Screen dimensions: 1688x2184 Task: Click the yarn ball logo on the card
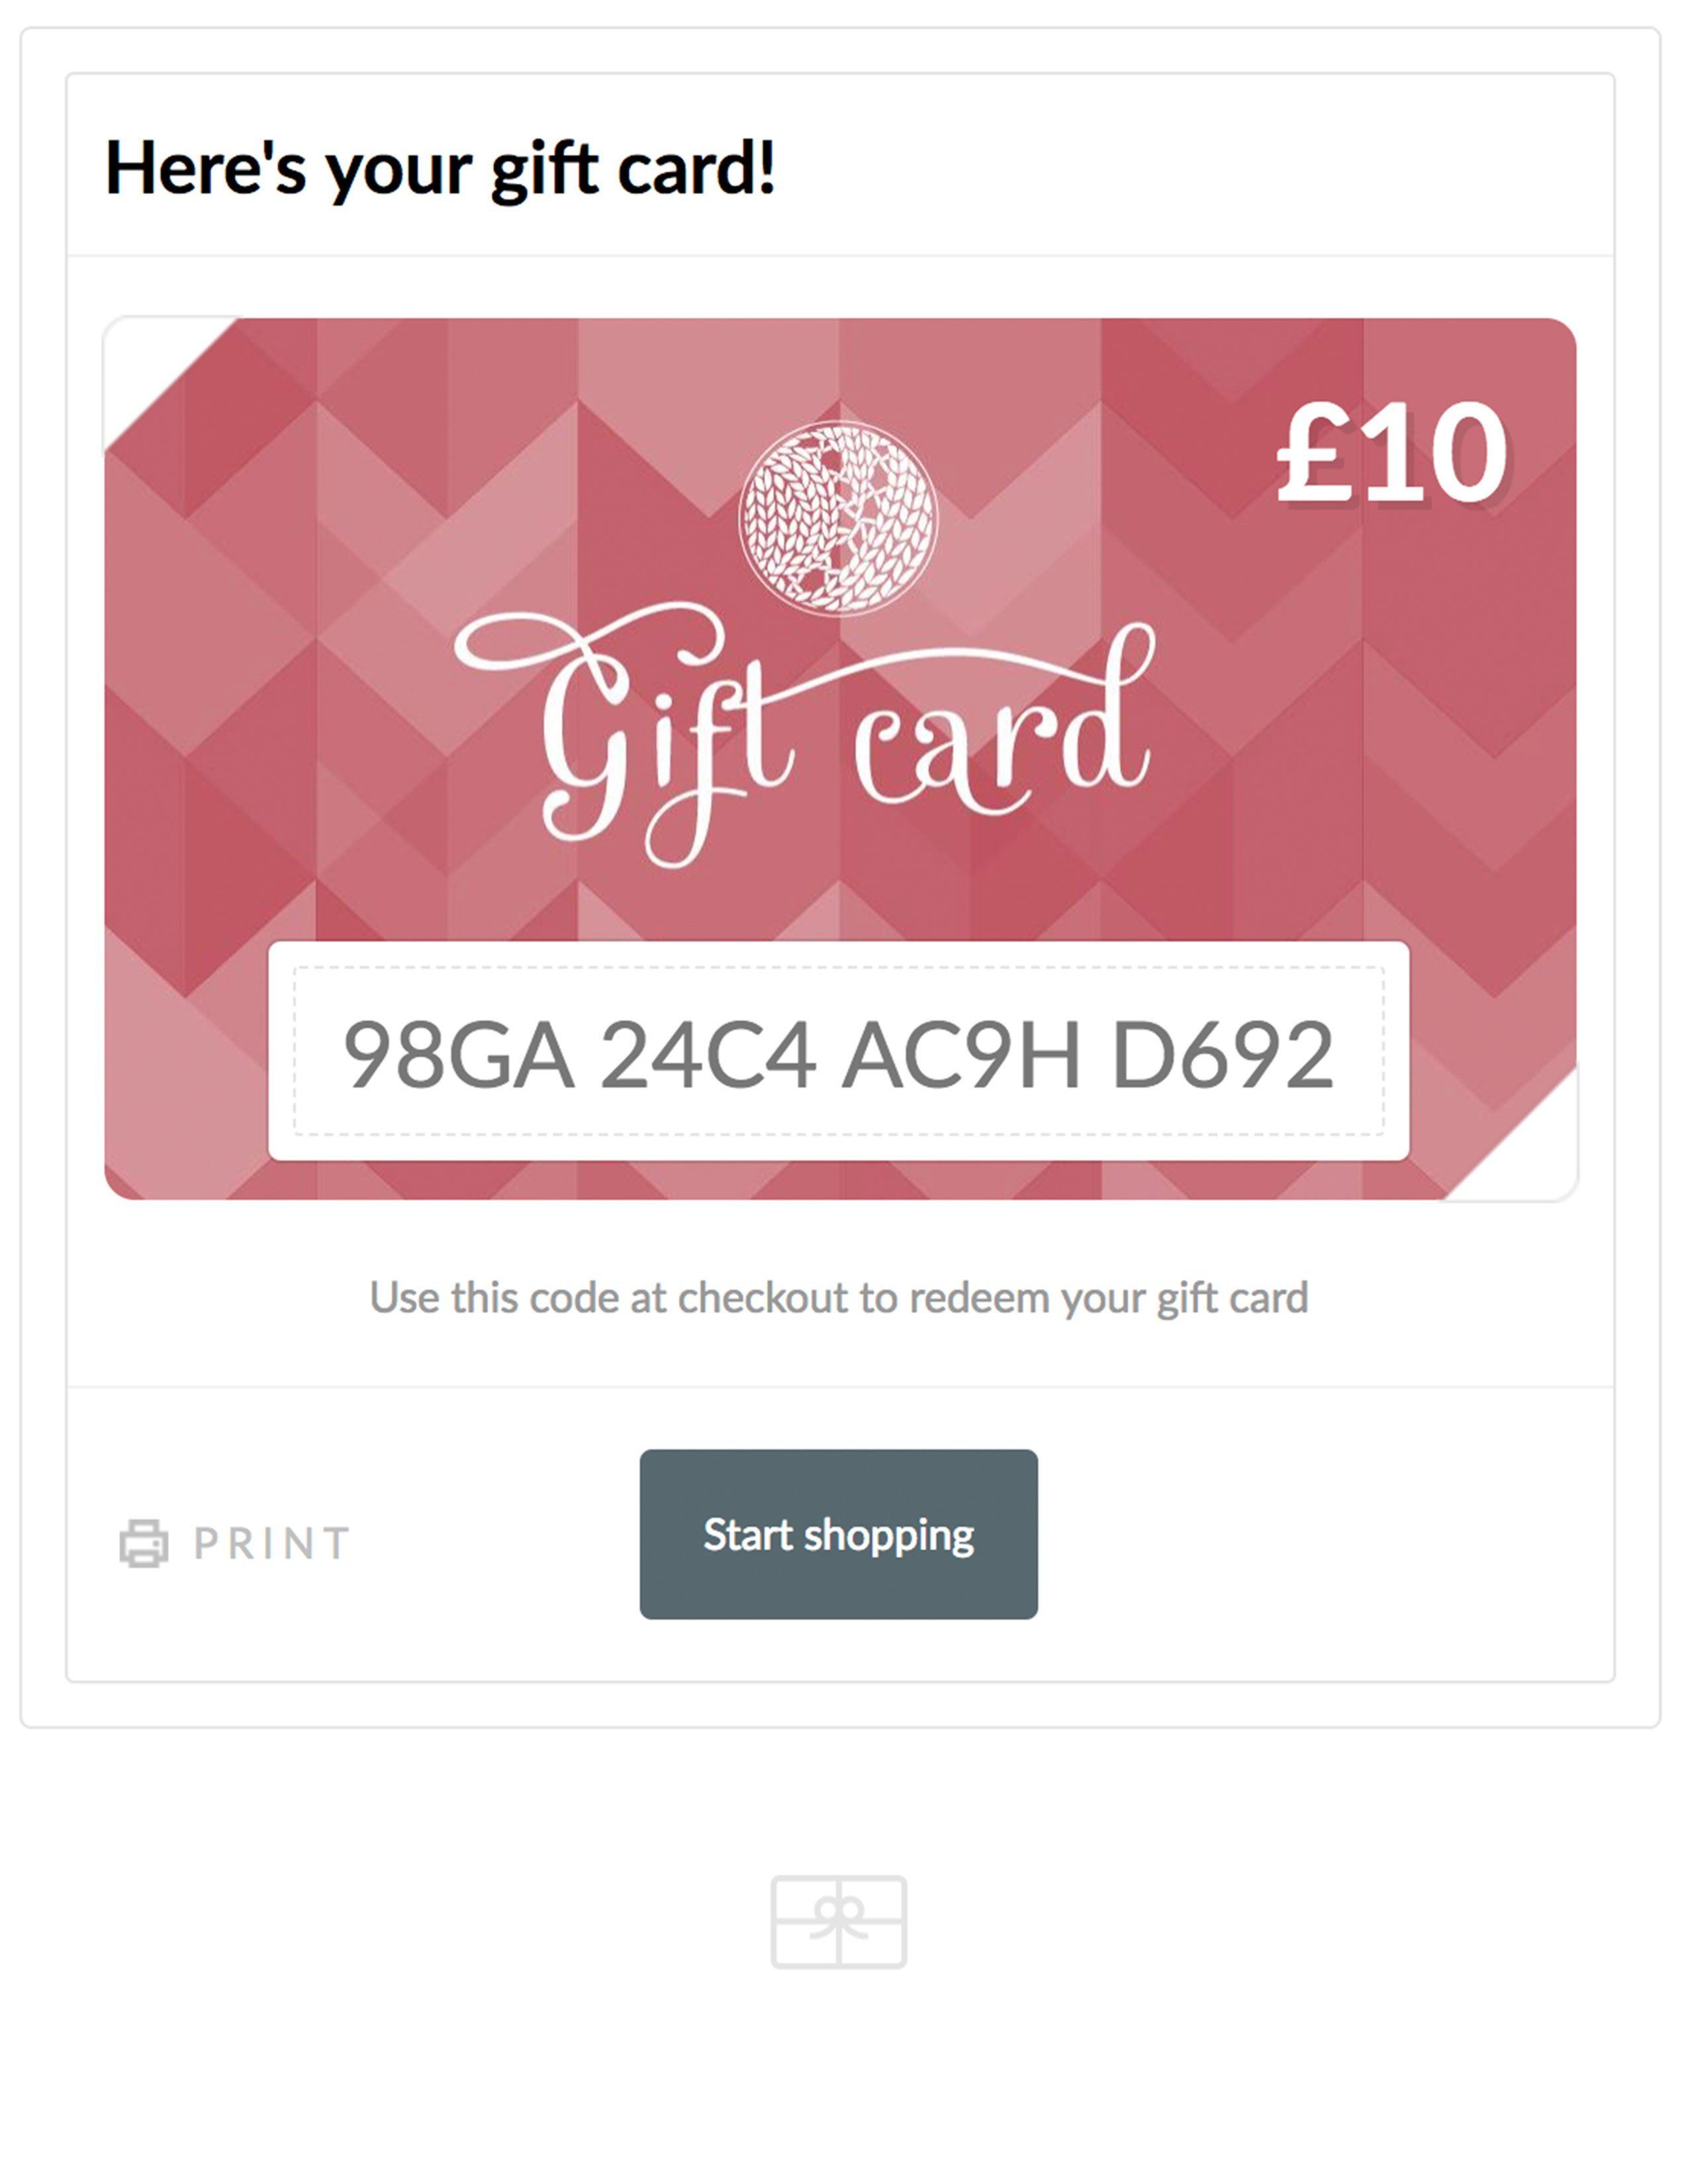click(838, 518)
